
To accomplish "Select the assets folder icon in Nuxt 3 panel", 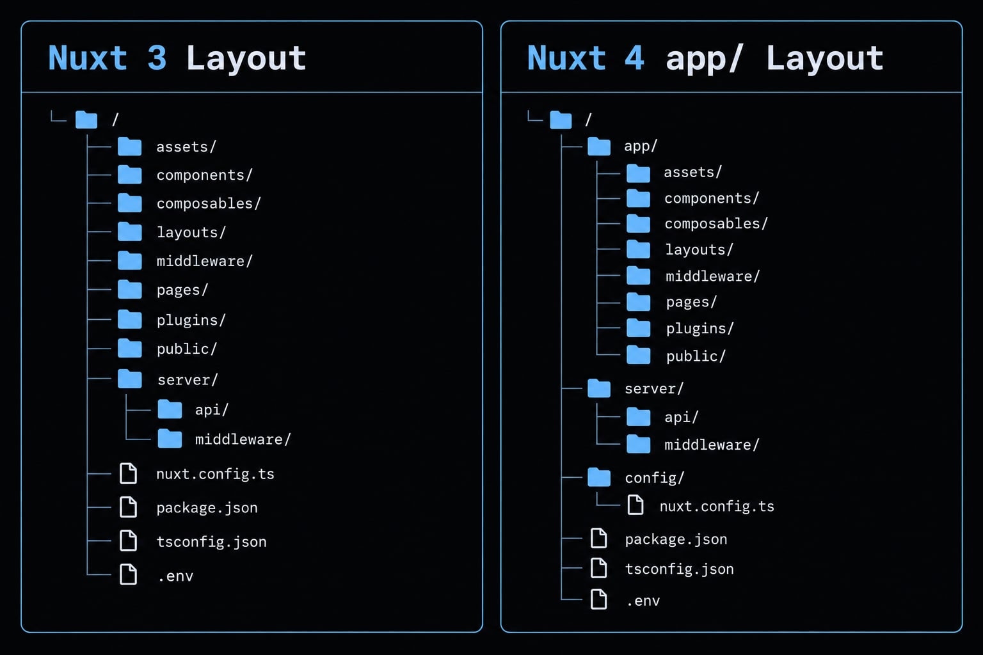I will pyautogui.click(x=129, y=147).
